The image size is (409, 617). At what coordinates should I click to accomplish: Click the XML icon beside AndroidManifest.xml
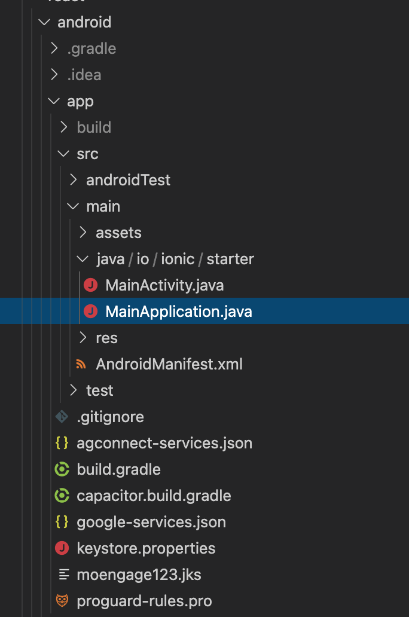81,364
